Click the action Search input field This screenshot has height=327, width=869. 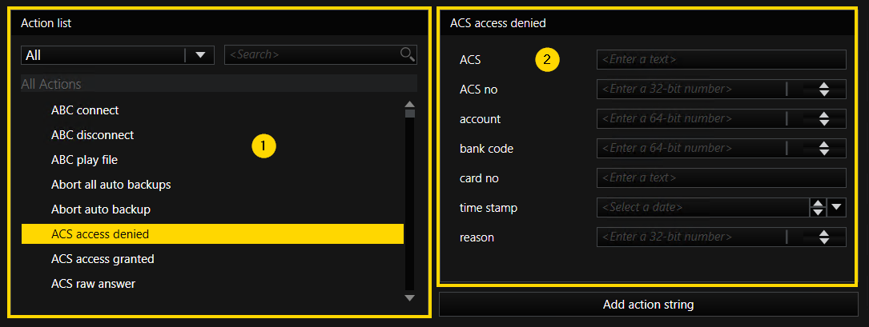click(x=312, y=55)
